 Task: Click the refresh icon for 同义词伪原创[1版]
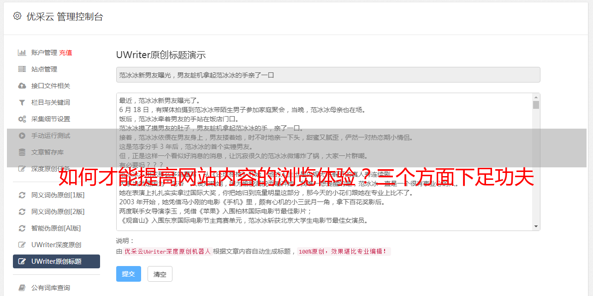point(22,195)
